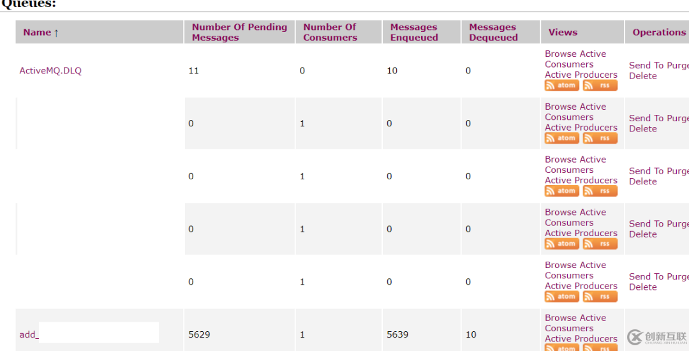Open Active Producers in second queue row
This screenshot has height=351, width=689.
click(x=581, y=128)
